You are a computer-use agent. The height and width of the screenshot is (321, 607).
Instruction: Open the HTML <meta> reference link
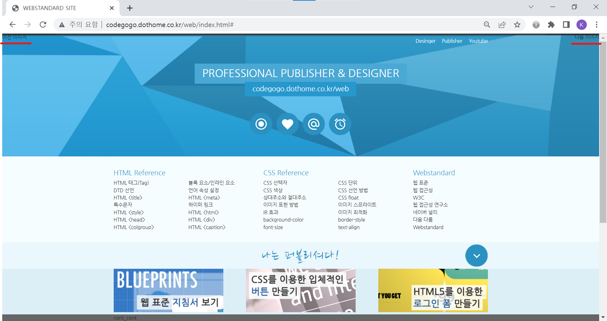point(204,198)
